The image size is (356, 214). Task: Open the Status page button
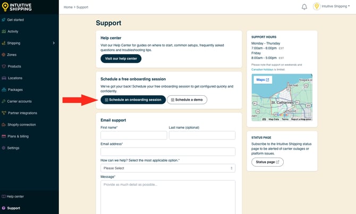pos(267,162)
